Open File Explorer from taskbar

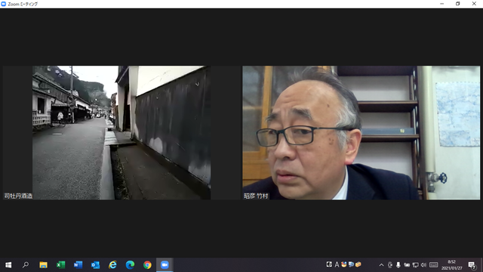(43, 265)
